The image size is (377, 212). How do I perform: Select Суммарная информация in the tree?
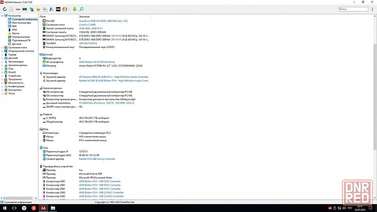click(x=25, y=19)
